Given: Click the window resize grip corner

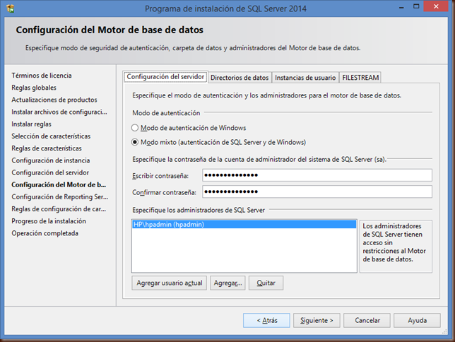Looking at the screenshot, I should tap(444, 332).
